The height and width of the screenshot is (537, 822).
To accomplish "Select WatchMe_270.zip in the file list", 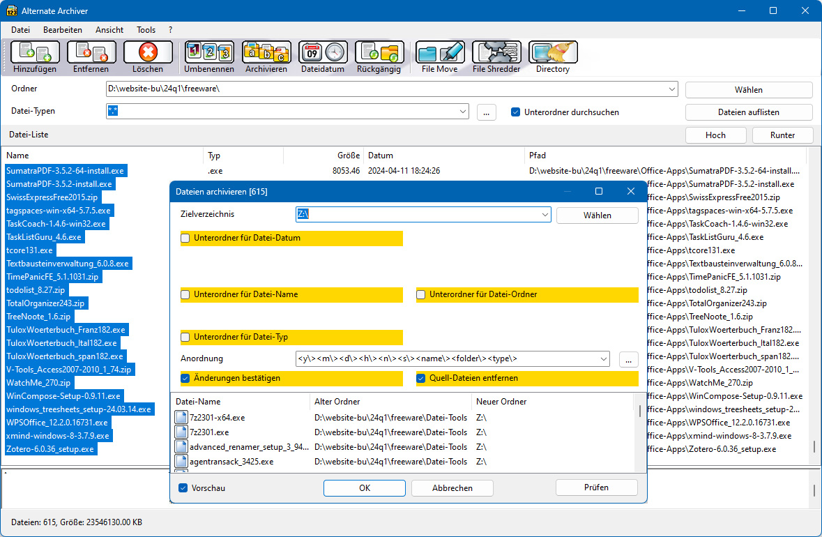I will pyautogui.click(x=38, y=383).
